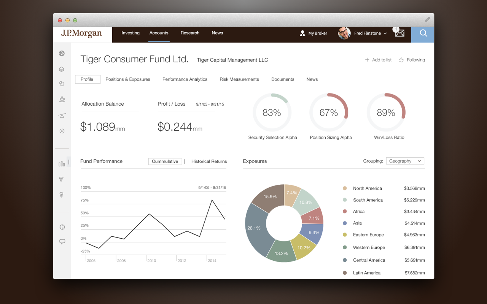
Task: Open the search magnifier button
Action: click(423, 34)
